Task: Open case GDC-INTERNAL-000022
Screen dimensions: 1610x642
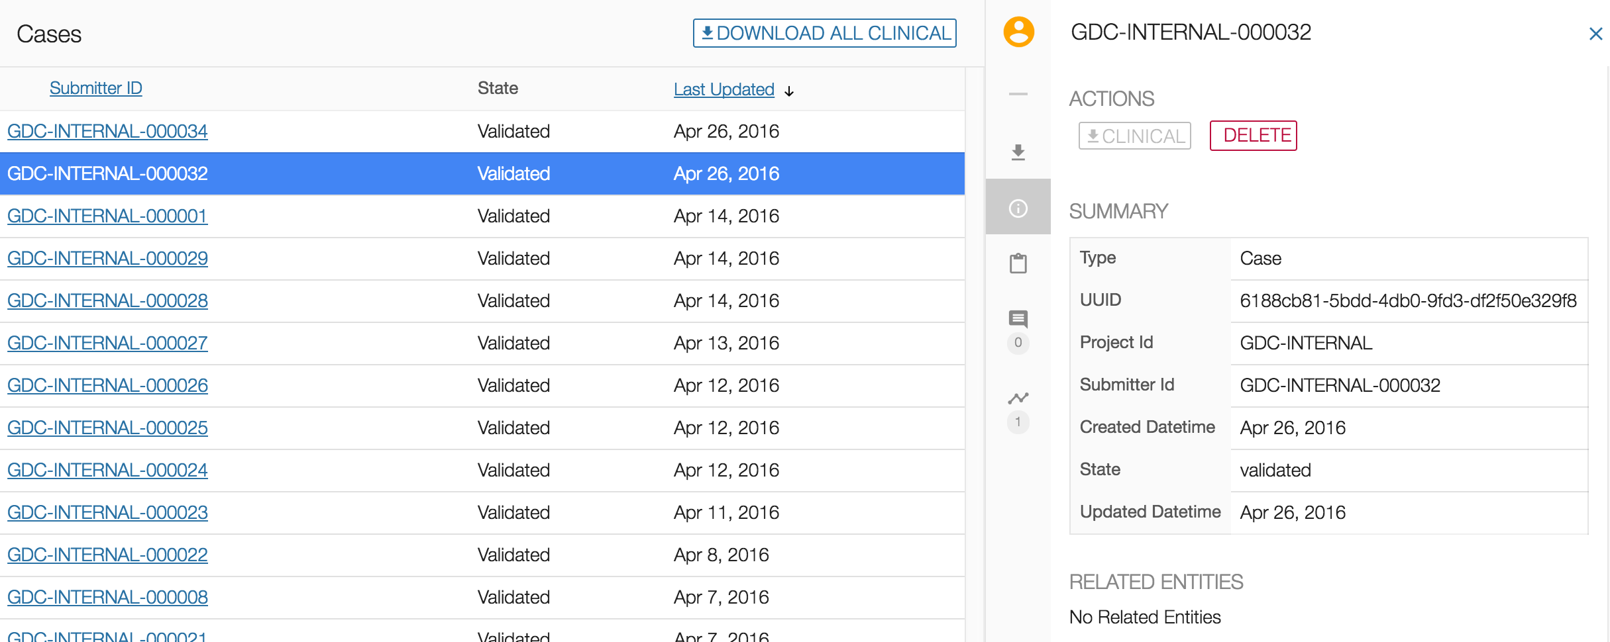Action: tap(107, 555)
